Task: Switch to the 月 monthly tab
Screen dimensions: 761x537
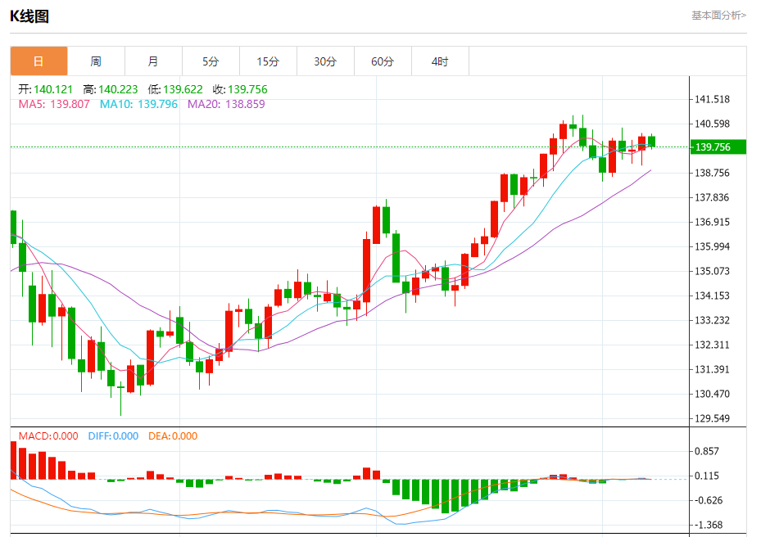Action: [153, 61]
